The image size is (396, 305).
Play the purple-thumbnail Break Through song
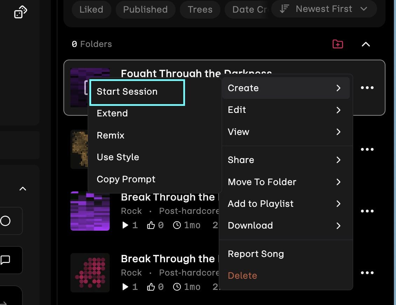(x=125, y=225)
